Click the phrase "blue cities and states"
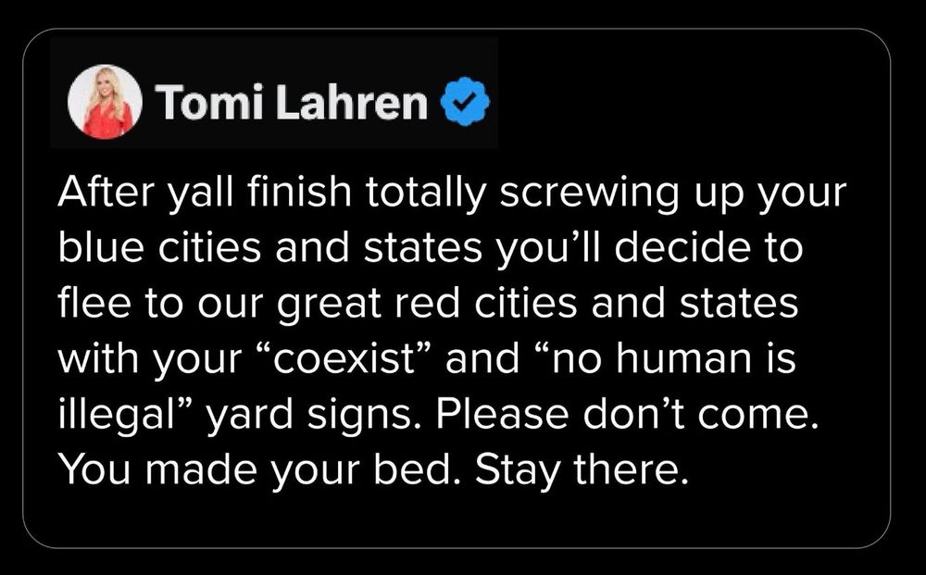This screenshot has height=575, width=926. (x=269, y=247)
